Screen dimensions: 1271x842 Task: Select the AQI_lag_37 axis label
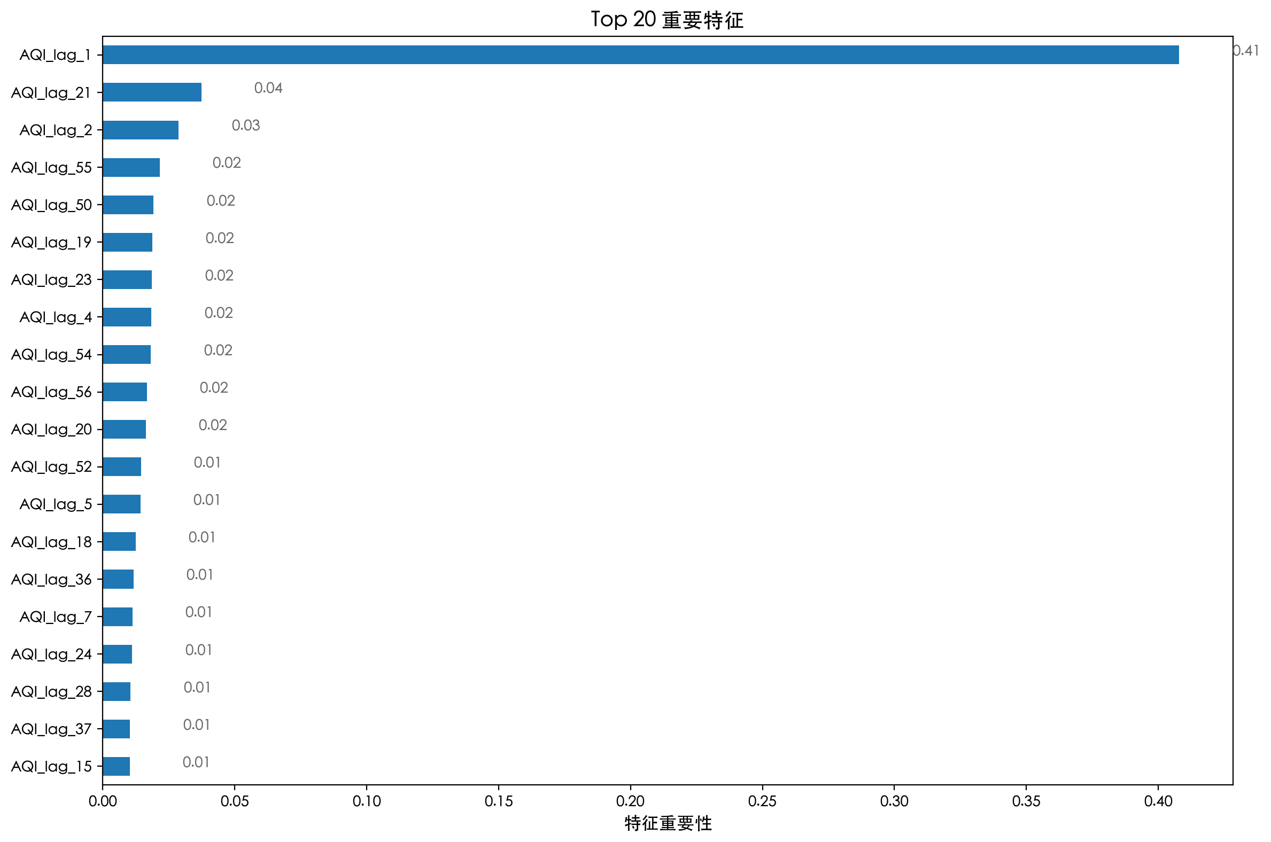click(x=51, y=729)
